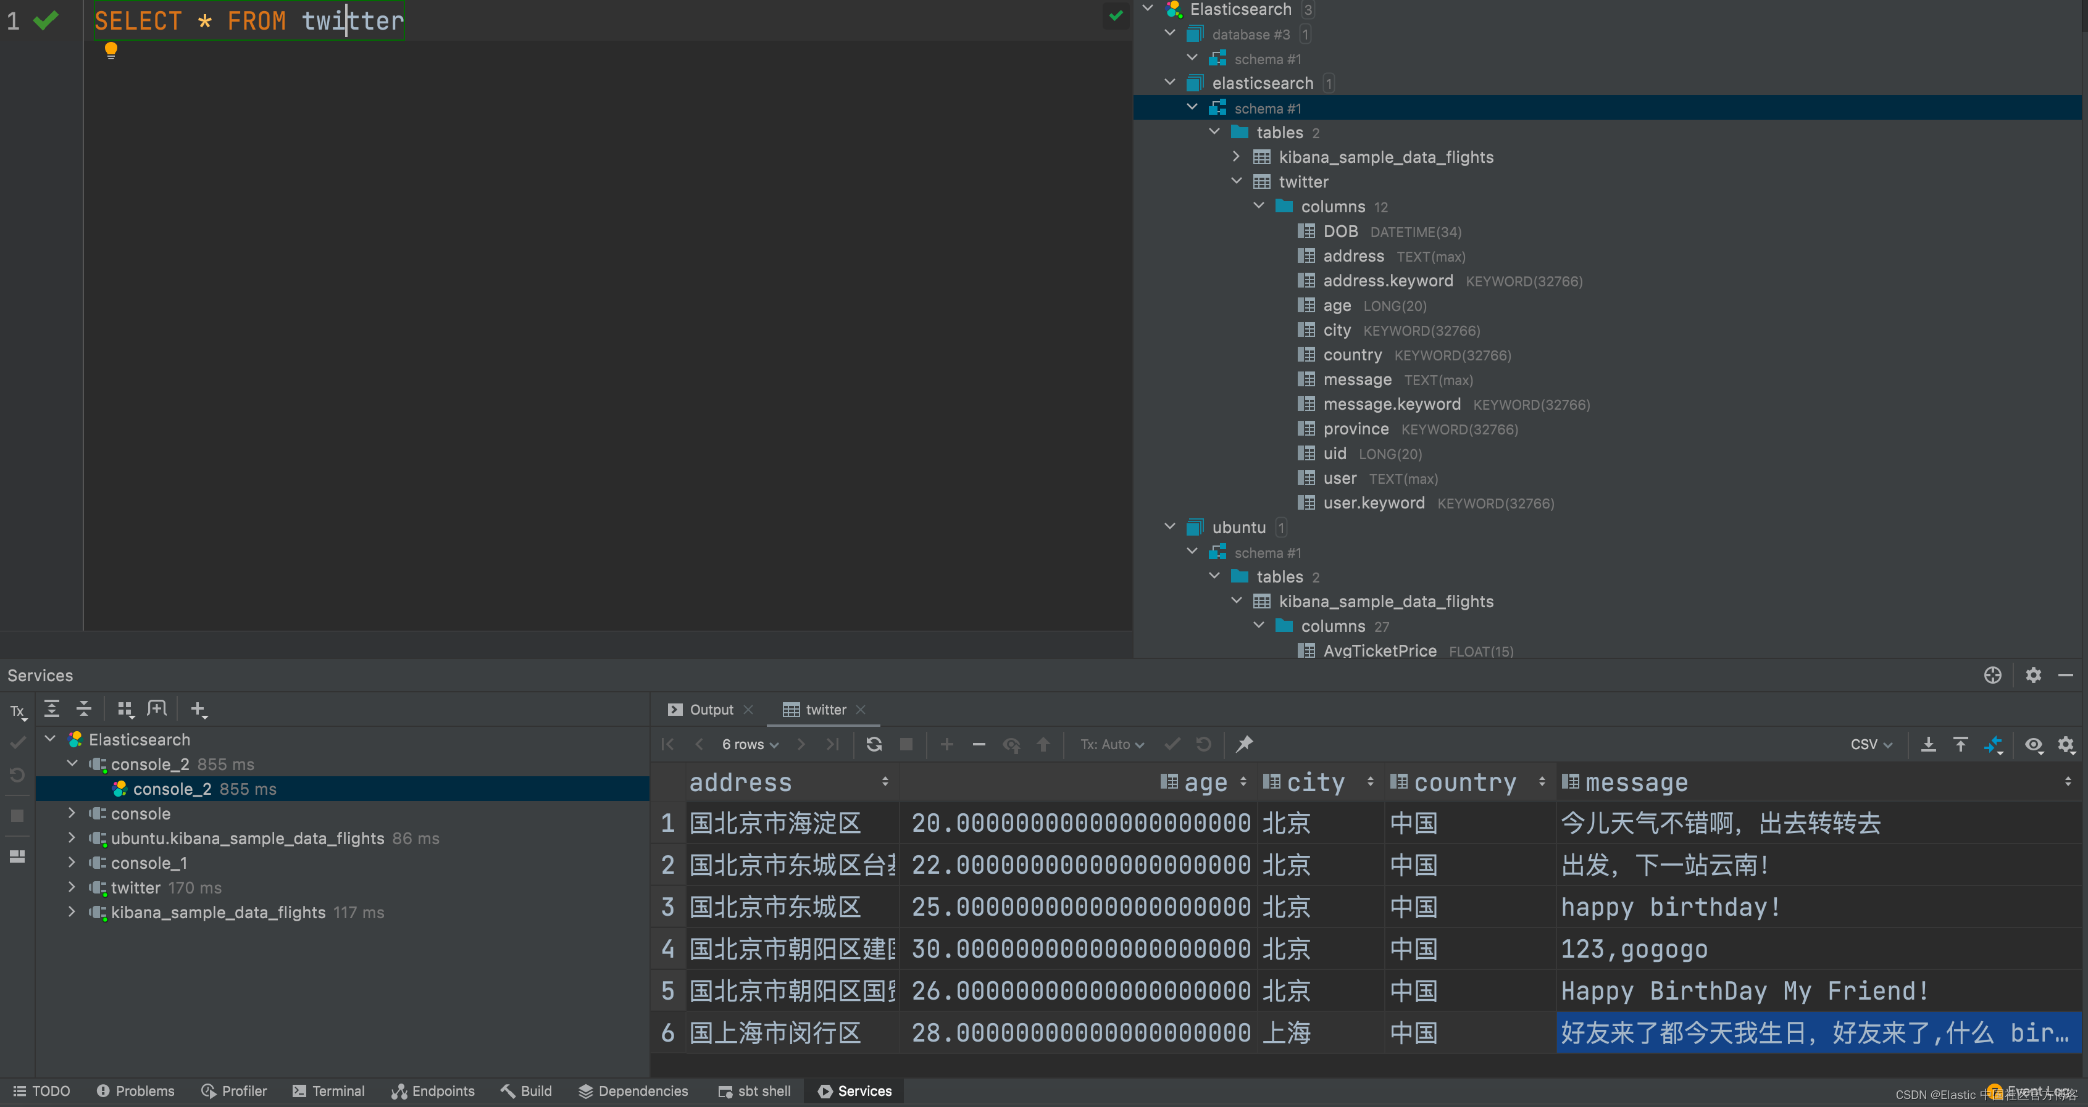Open the 6 rows page size dropdown
This screenshot has width=2088, height=1107.
coord(750,744)
